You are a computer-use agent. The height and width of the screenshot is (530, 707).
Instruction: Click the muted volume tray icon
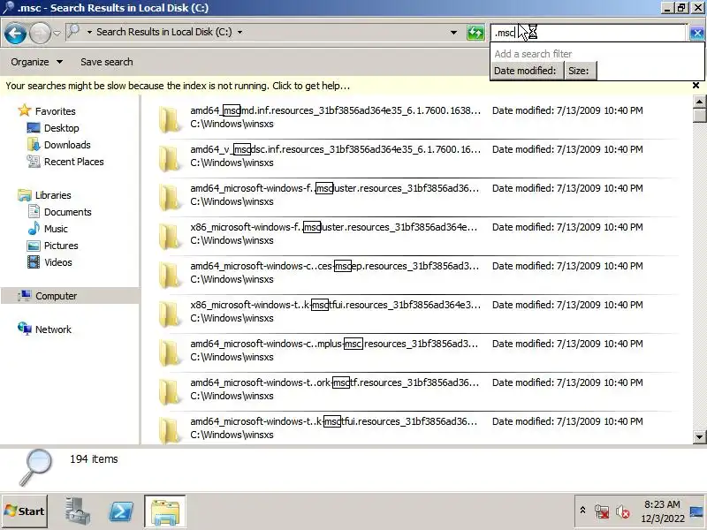[623, 511]
